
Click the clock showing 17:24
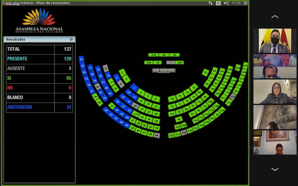[236, 3]
